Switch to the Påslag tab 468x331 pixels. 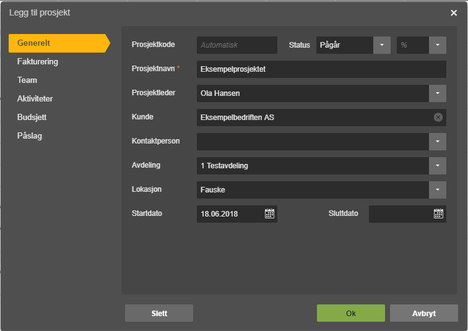pos(30,135)
